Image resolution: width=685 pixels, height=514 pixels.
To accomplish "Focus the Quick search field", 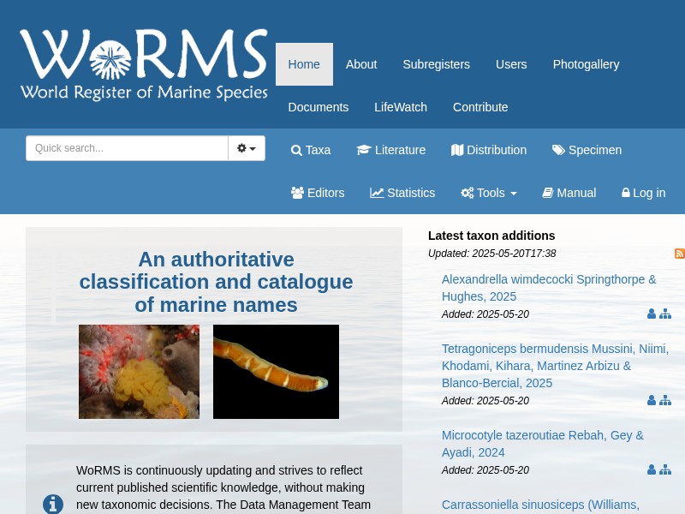I will click(127, 148).
